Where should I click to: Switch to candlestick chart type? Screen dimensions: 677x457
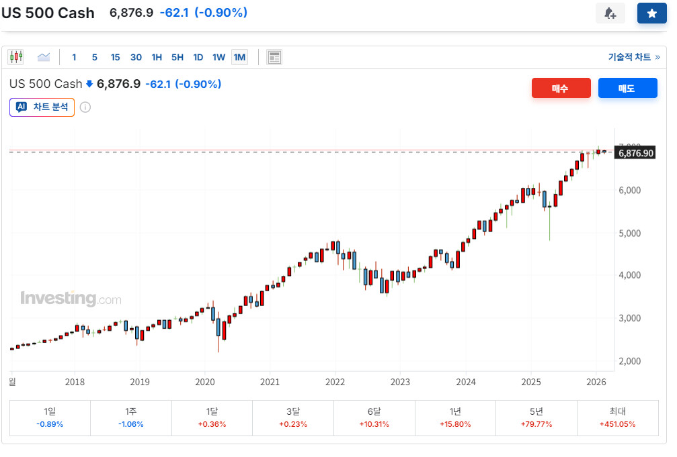tap(15, 57)
